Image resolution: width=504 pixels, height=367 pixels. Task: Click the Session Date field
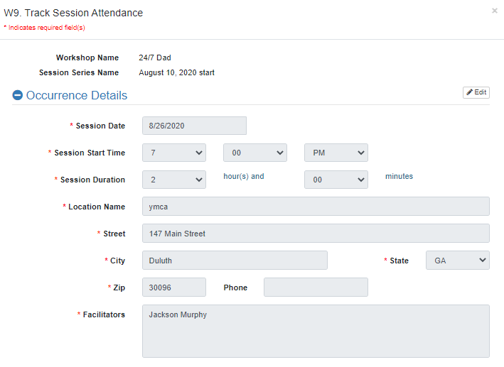(194, 126)
